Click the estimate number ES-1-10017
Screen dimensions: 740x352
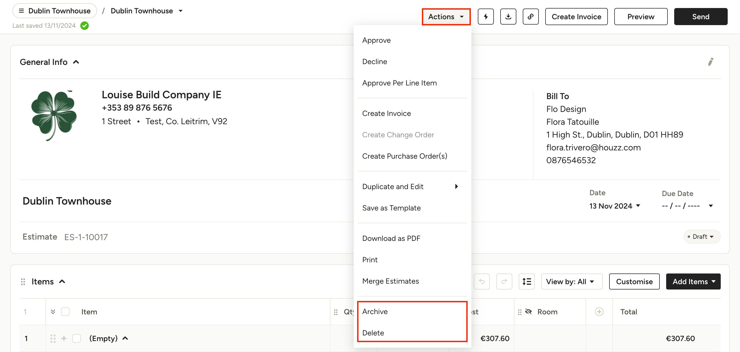coord(86,237)
